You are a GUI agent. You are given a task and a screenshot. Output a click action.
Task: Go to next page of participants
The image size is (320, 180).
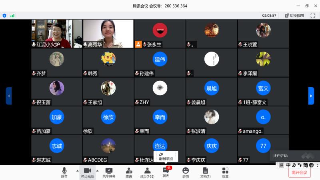(x=311, y=96)
